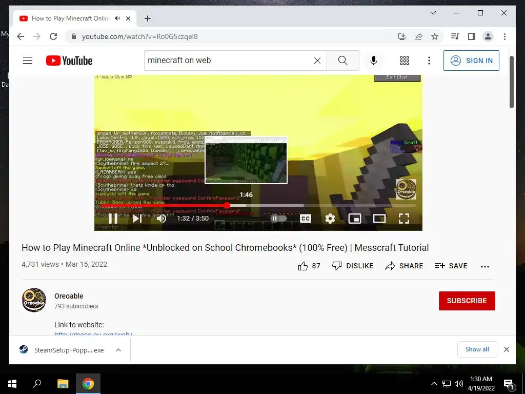This screenshot has width=525, height=394.
Task: Open a new tab
Action: click(148, 18)
